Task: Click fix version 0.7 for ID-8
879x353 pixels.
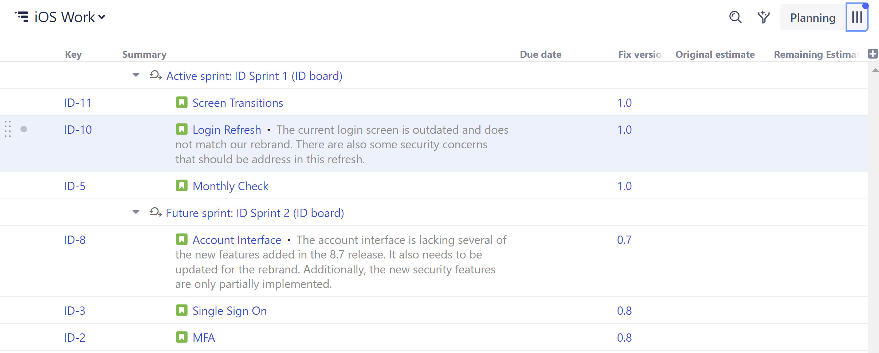Action: click(x=624, y=240)
